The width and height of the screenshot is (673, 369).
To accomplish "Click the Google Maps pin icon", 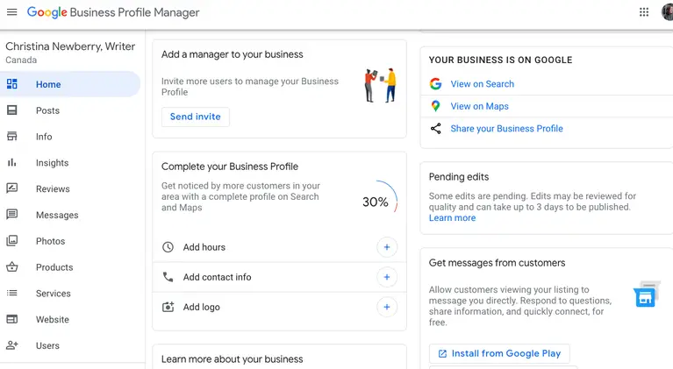I will (x=435, y=106).
